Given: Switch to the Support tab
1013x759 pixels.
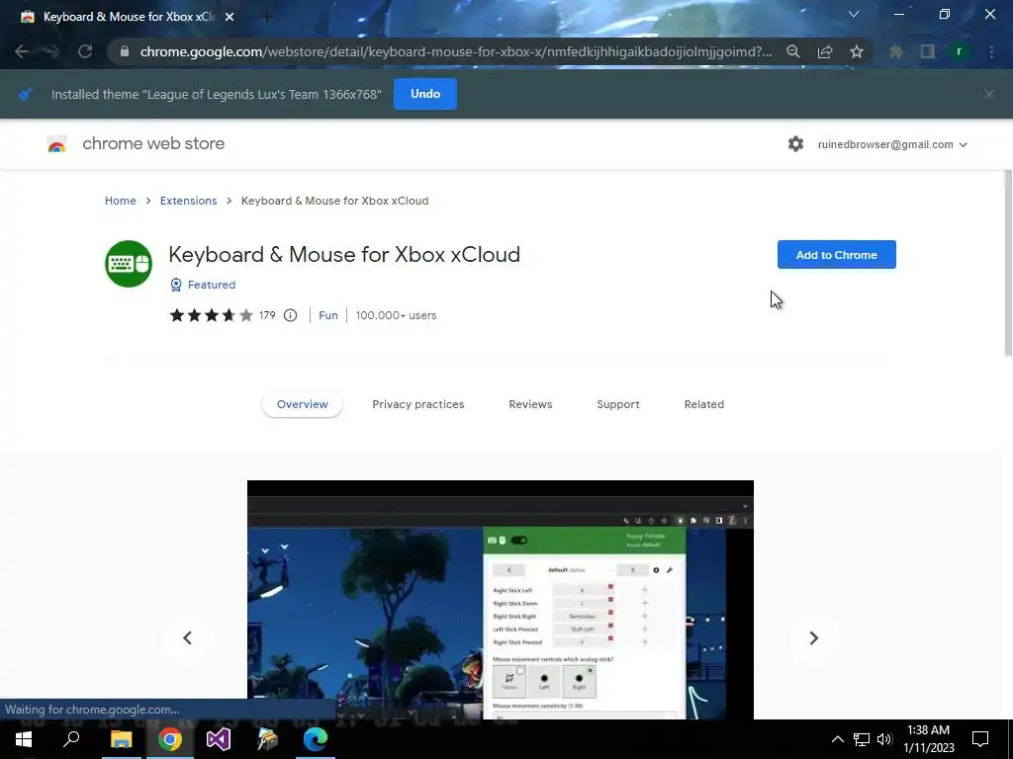Looking at the screenshot, I should [x=618, y=404].
